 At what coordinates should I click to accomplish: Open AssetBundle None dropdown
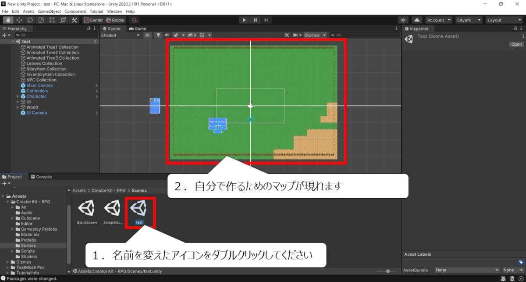pyautogui.click(x=467, y=270)
